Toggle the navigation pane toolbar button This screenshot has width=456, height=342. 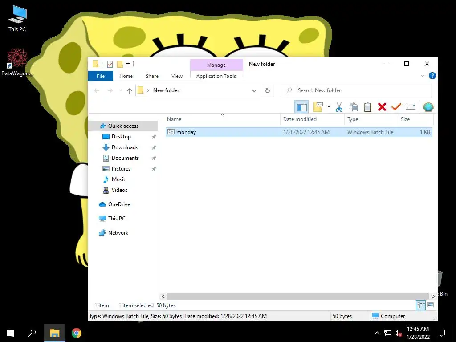(301, 107)
